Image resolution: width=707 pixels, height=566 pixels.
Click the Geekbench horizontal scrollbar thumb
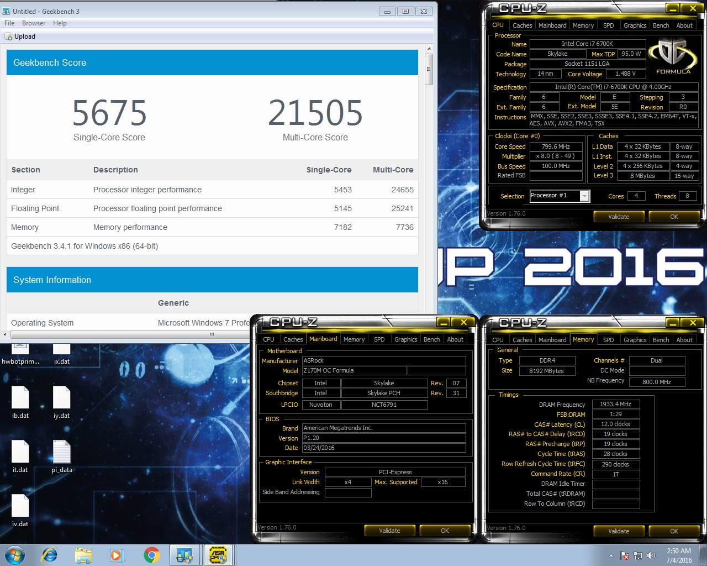click(x=212, y=334)
